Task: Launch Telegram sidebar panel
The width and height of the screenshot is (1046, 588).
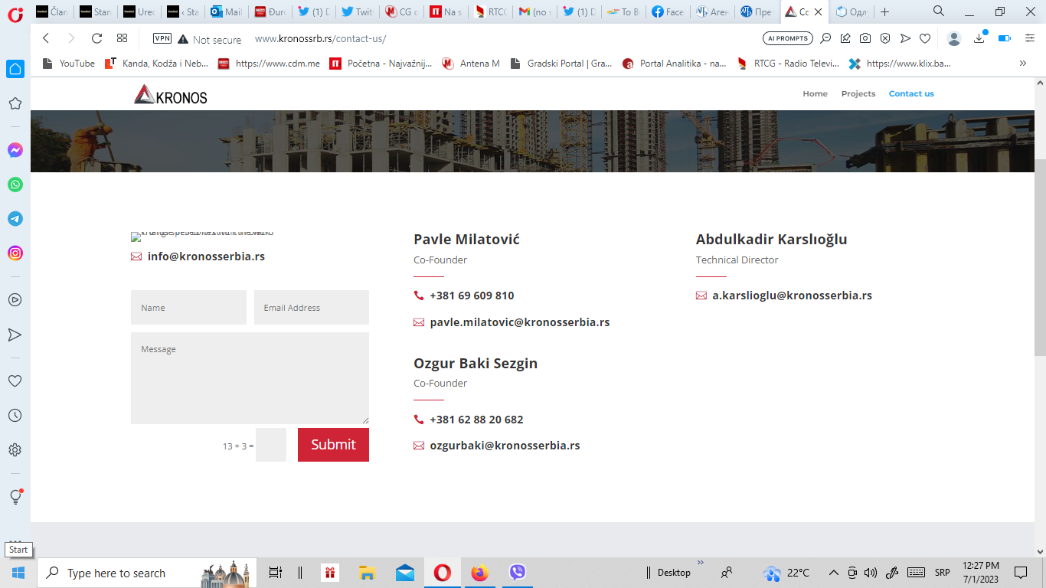Action: click(15, 219)
